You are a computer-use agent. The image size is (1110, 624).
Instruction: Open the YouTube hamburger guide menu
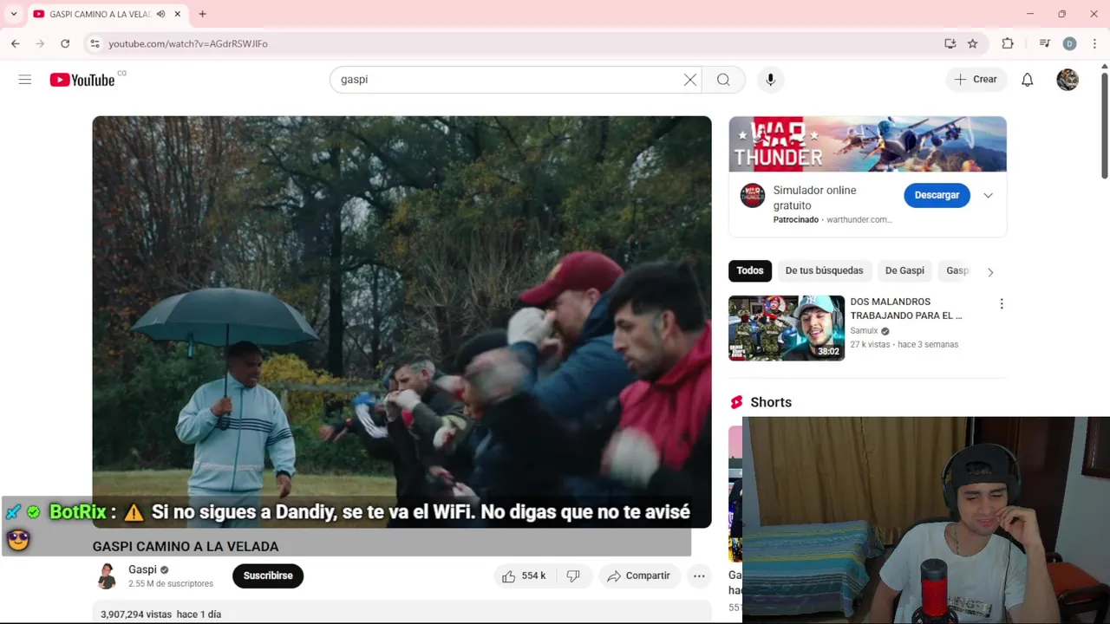click(x=25, y=80)
